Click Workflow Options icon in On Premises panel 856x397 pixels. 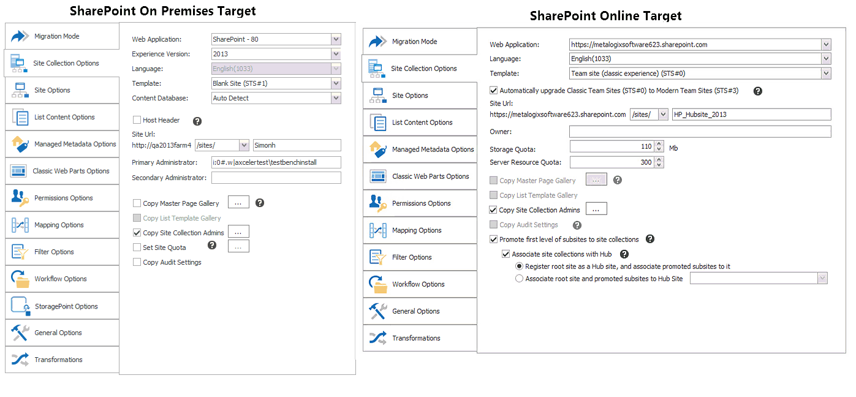click(x=20, y=279)
